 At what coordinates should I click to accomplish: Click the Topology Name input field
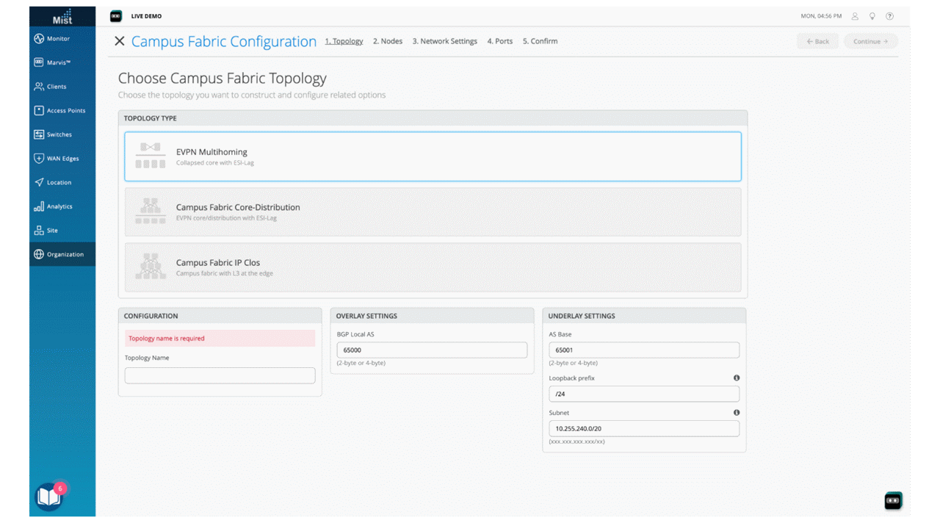pyautogui.click(x=220, y=375)
